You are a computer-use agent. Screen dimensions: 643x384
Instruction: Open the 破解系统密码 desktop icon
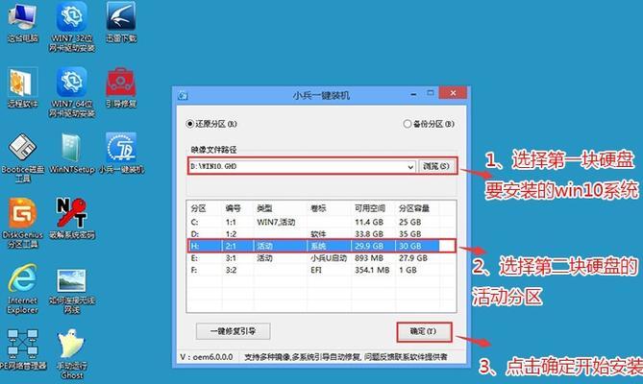71,219
